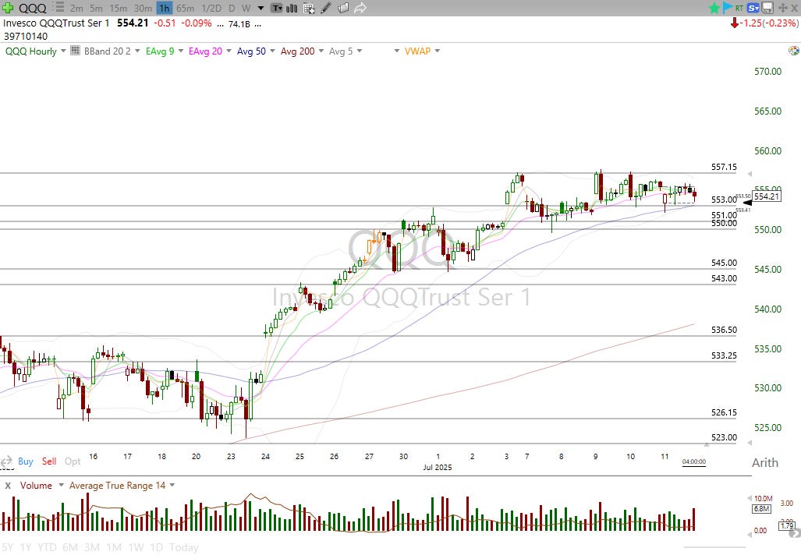Click the red down arrow change icon
The width and height of the screenshot is (801, 555).
click(x=735, y=23)
